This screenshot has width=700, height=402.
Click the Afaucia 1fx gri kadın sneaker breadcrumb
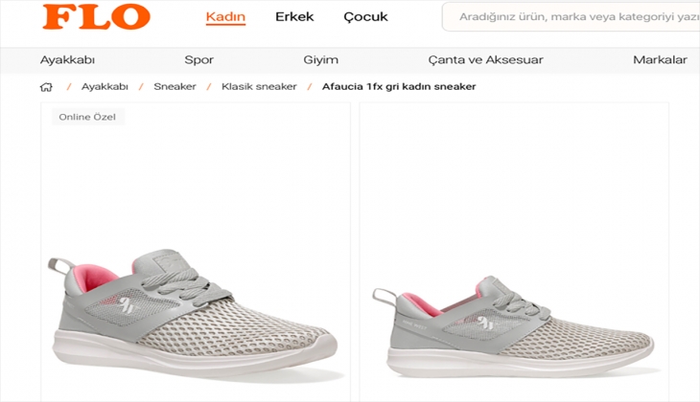coord(399,86)
